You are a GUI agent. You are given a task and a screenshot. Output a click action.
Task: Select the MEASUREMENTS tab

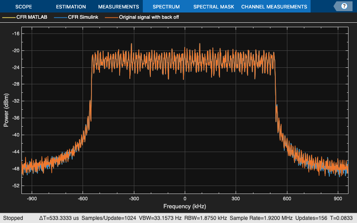118,7
